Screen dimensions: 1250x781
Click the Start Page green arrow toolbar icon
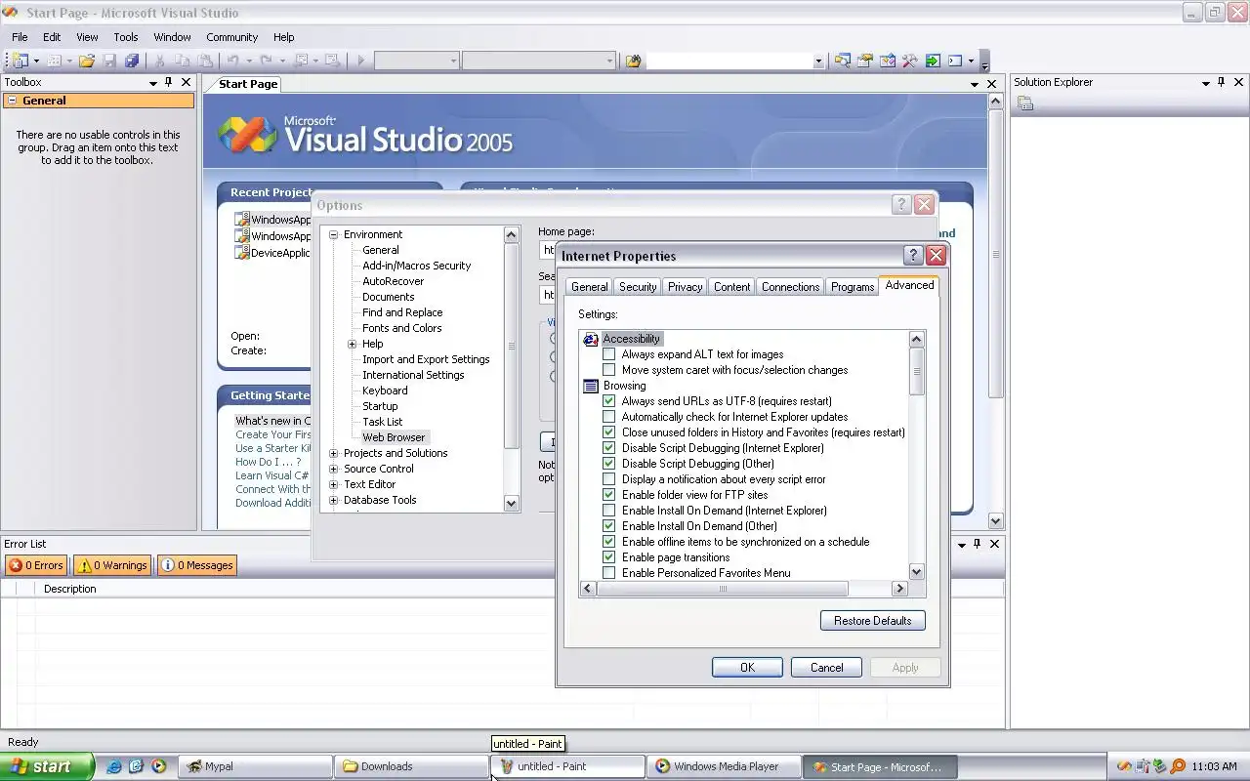933,61
